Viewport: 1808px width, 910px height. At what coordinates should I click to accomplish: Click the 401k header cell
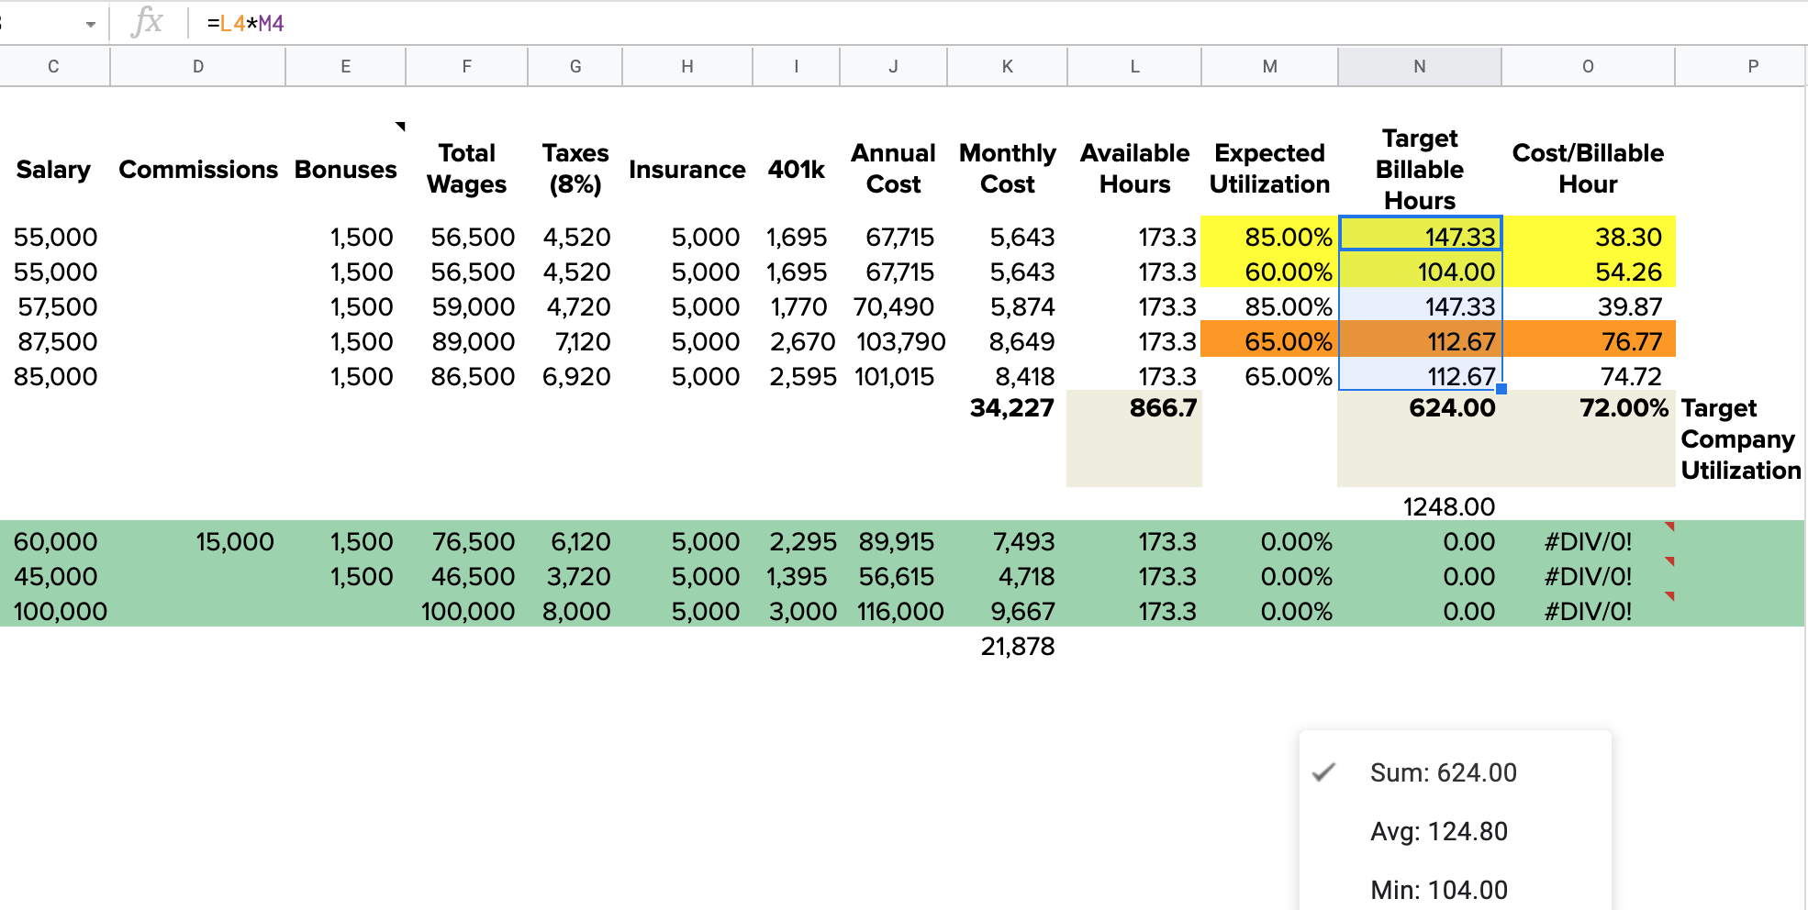797,170
